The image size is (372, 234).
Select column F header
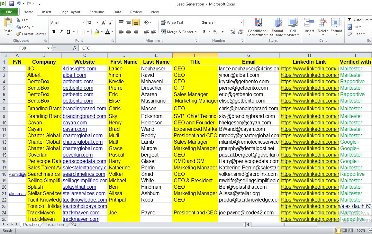coord(195,55)
